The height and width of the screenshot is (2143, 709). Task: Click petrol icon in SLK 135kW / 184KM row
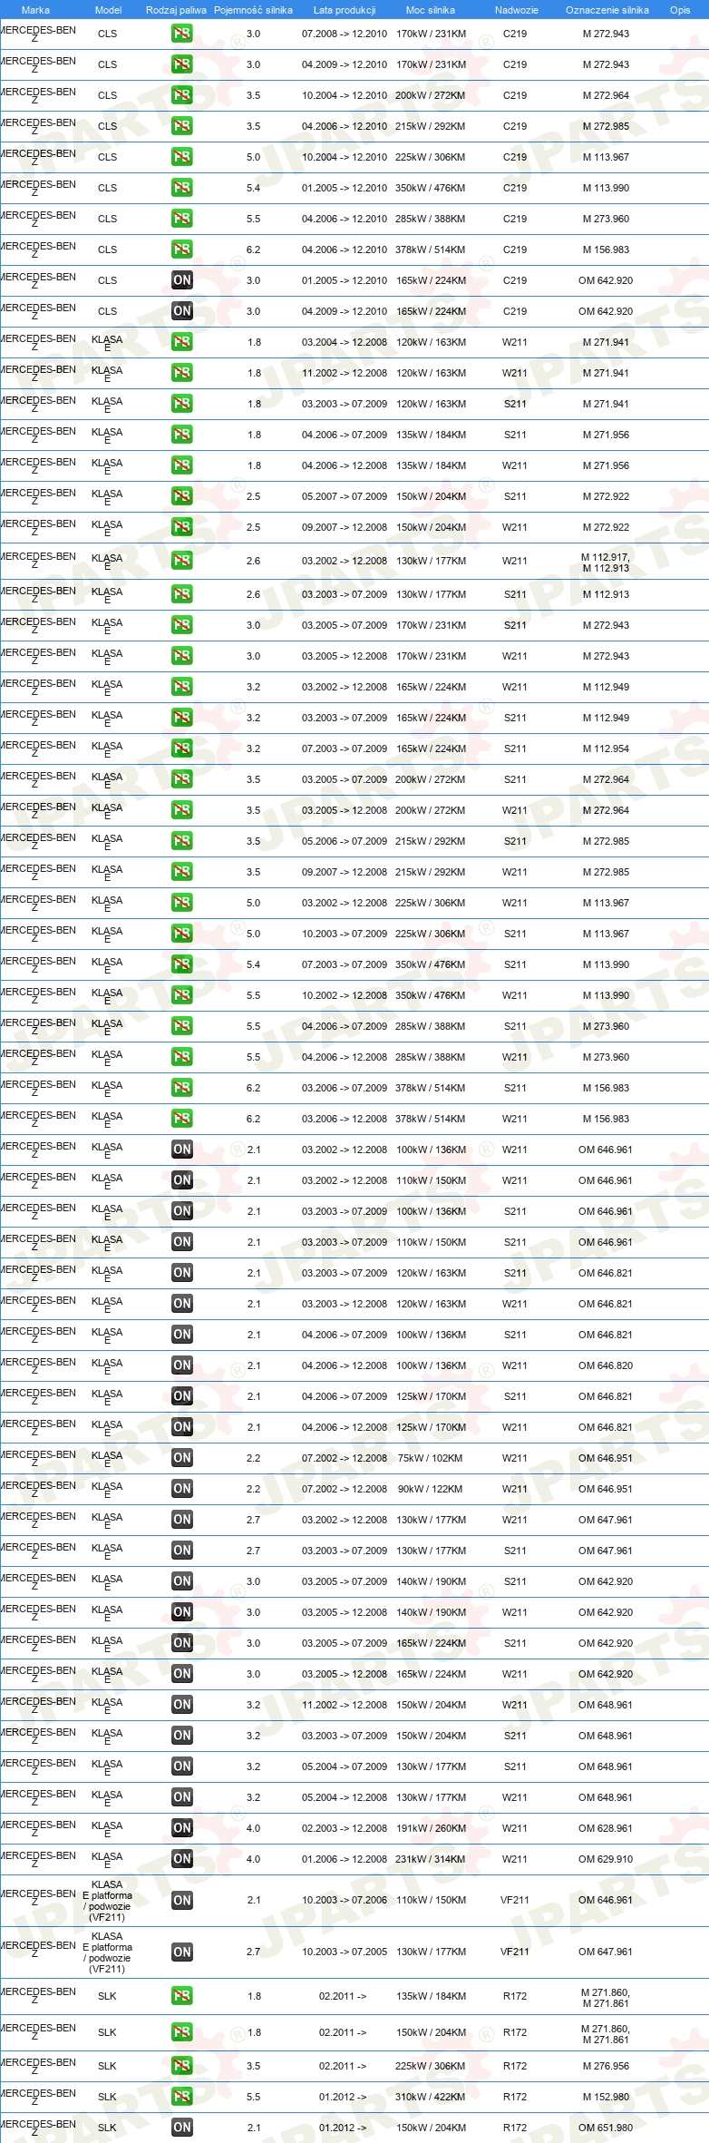click(x=181, y=1996)
